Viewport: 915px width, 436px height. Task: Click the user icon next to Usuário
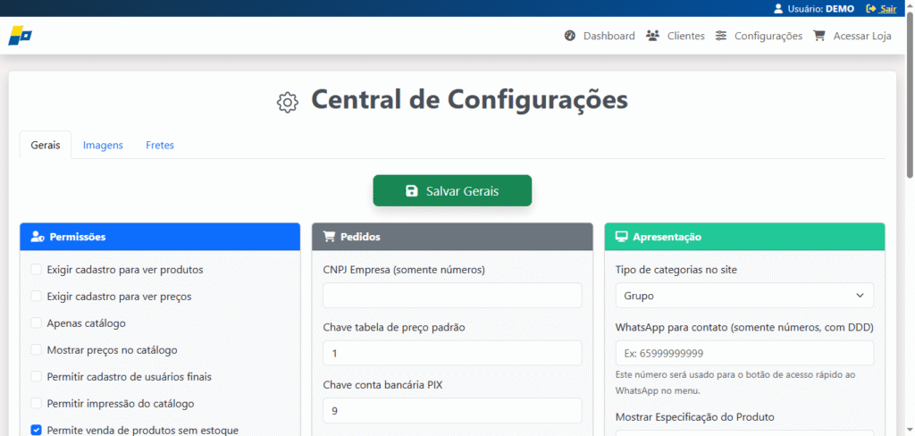click(776, 9)
